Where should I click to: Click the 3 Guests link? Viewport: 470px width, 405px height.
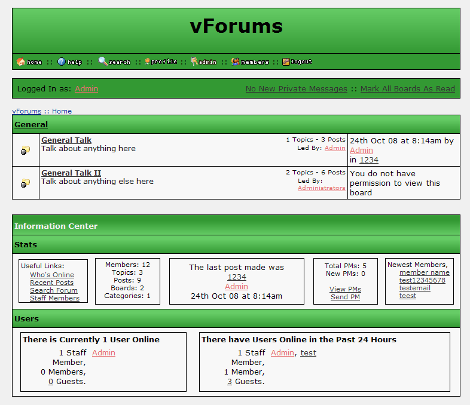[230, 381]
